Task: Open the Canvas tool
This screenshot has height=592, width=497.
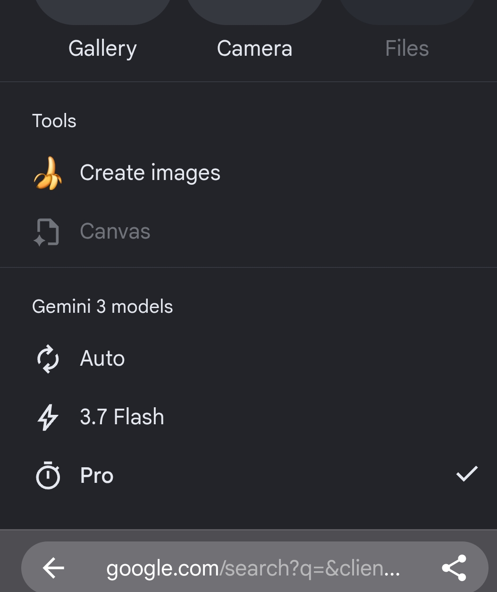Action: click(248, 232)
